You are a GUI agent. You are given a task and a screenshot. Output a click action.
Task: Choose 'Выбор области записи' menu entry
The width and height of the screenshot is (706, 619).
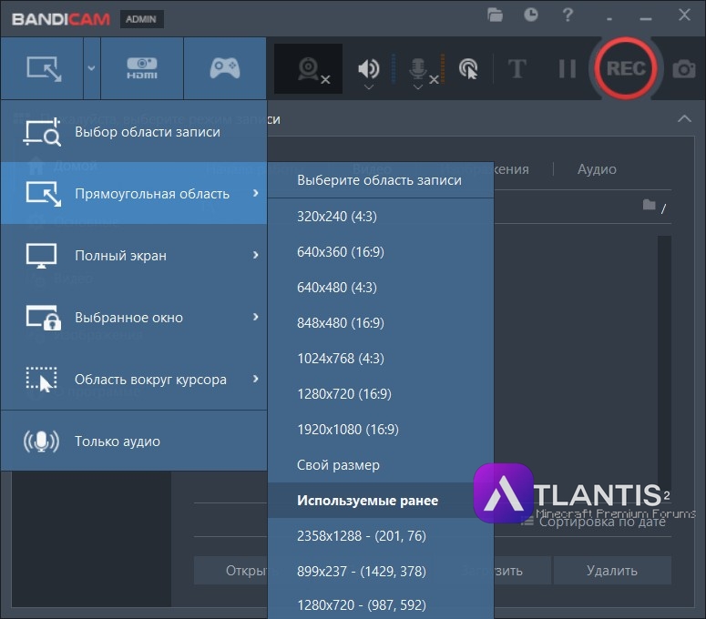134,132
